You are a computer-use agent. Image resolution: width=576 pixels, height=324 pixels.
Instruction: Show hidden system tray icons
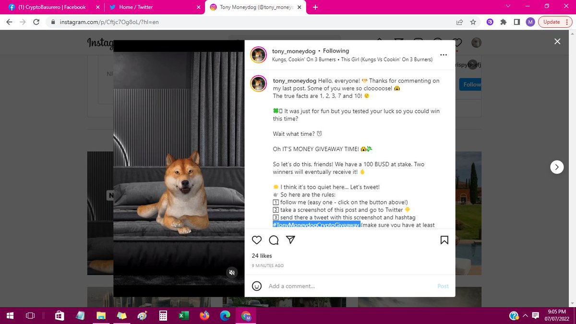click(x=525, y=316)
